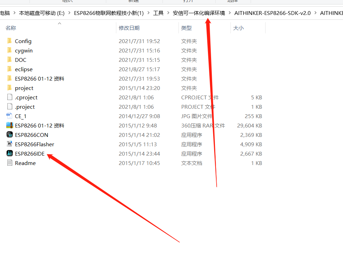Navigate to AITHINKER-ESP8266-SDK-v2.0 breadcrumb
343x264 pixels.
(x=272, y=13)
